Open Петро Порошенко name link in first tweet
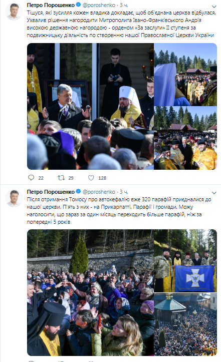 (51, 5)
